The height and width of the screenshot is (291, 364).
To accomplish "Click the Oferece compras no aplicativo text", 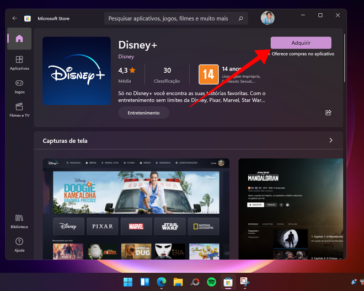I will (303, 54).
